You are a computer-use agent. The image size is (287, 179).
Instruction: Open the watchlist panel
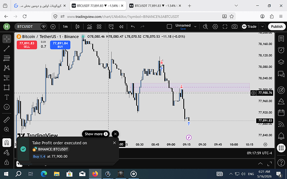281,39
